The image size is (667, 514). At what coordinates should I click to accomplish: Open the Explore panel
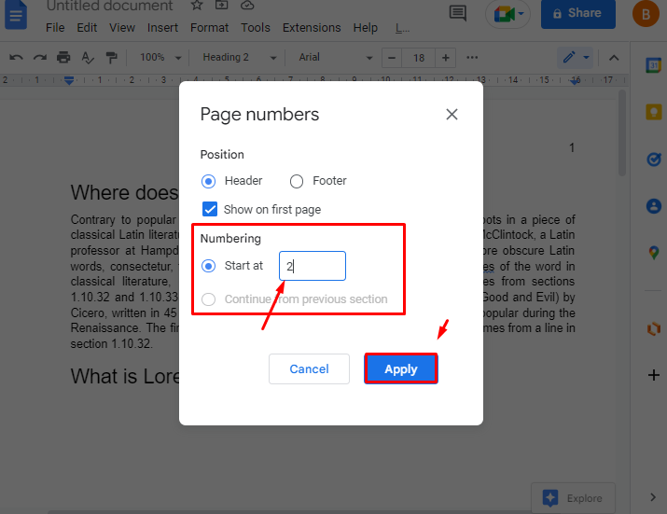coord(573,498)
